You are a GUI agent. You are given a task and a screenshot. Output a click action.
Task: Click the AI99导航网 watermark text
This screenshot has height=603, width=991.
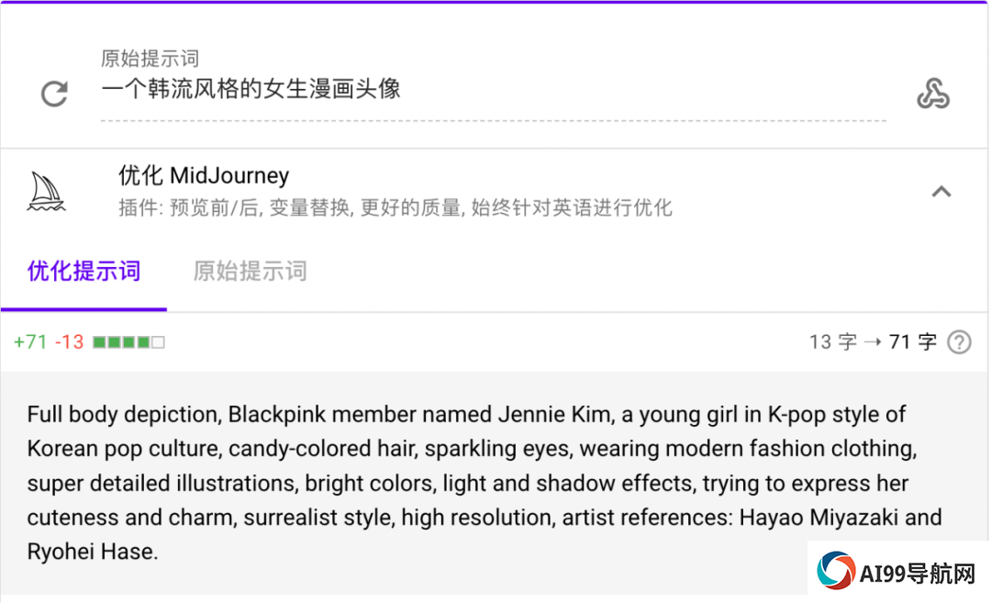click(917, 575)
